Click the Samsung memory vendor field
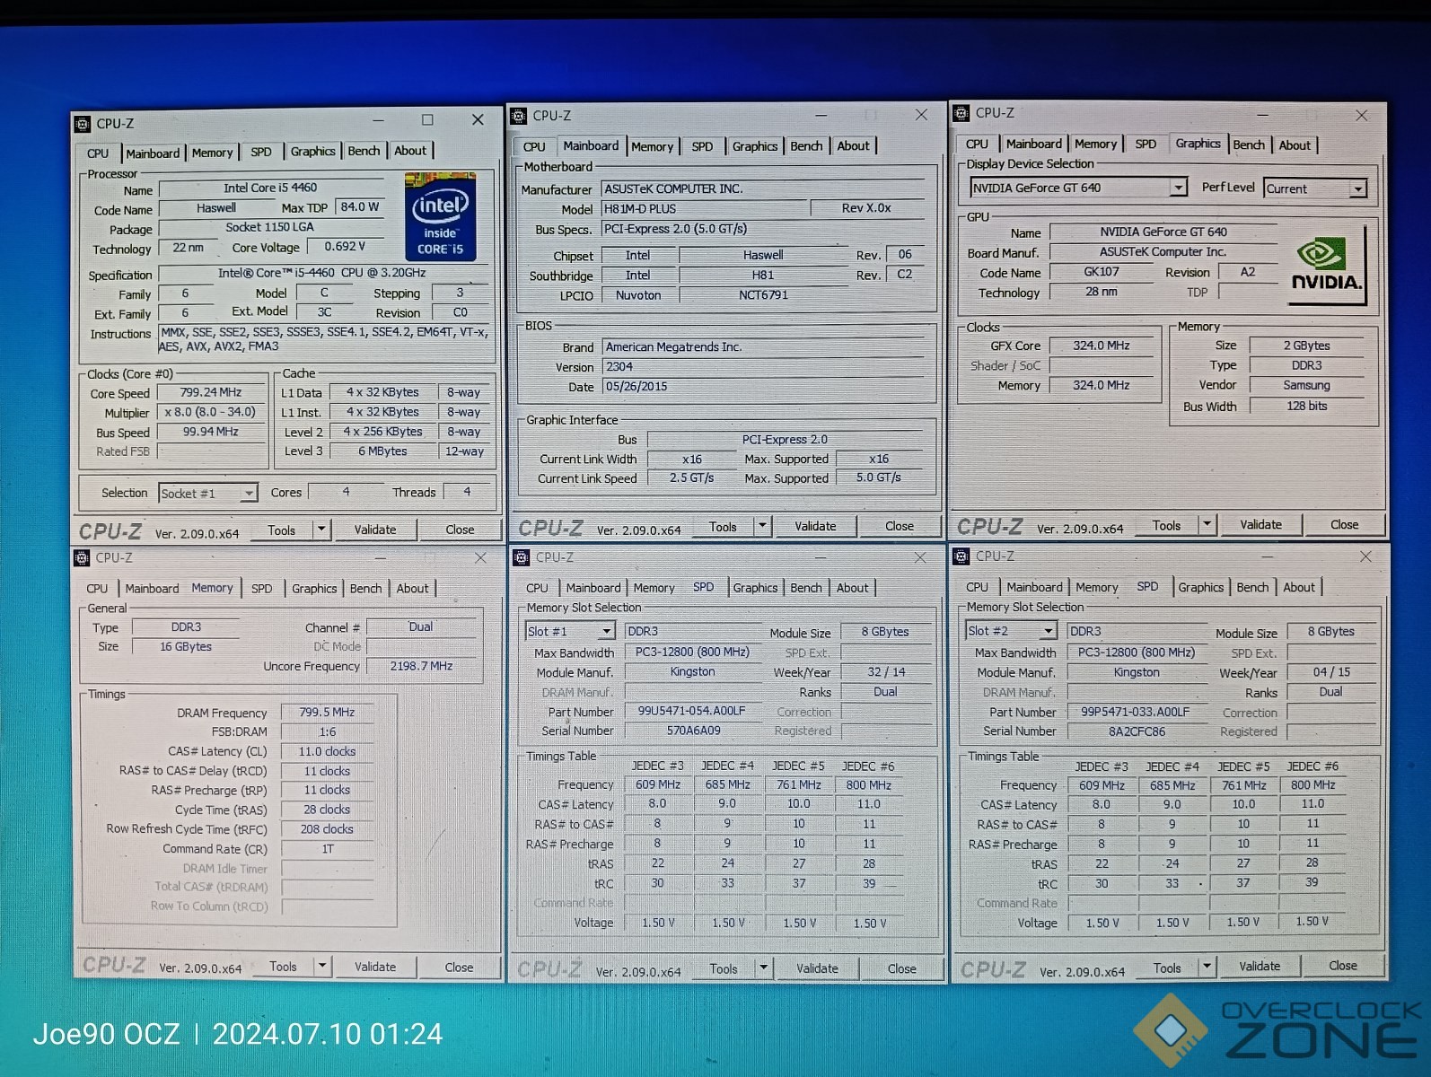 pos(1306,385)
